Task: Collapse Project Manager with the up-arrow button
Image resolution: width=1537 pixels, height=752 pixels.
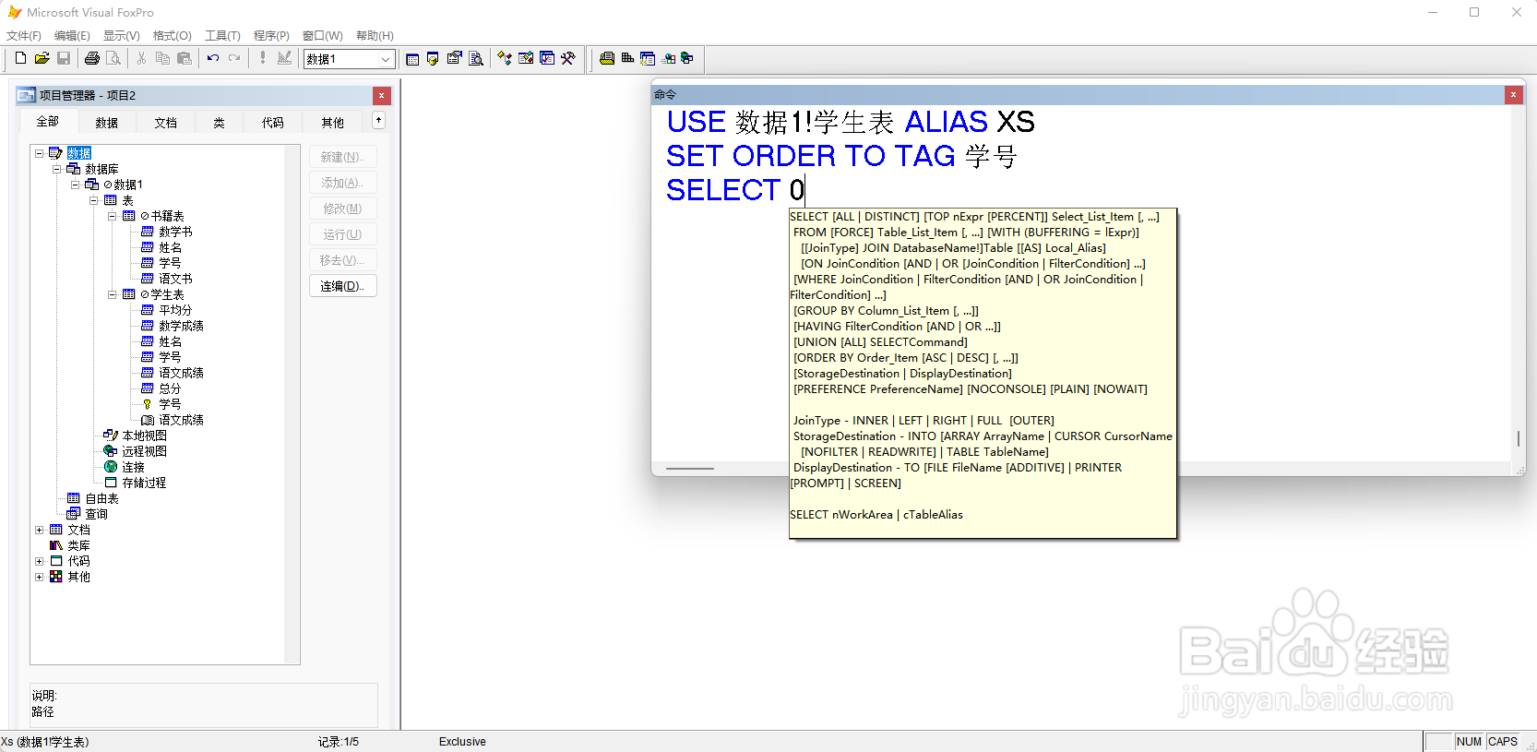Action: coord(378,120)
